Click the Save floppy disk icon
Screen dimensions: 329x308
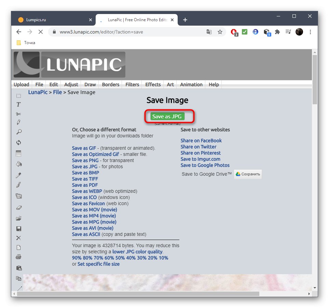click(x=19, y=228)
